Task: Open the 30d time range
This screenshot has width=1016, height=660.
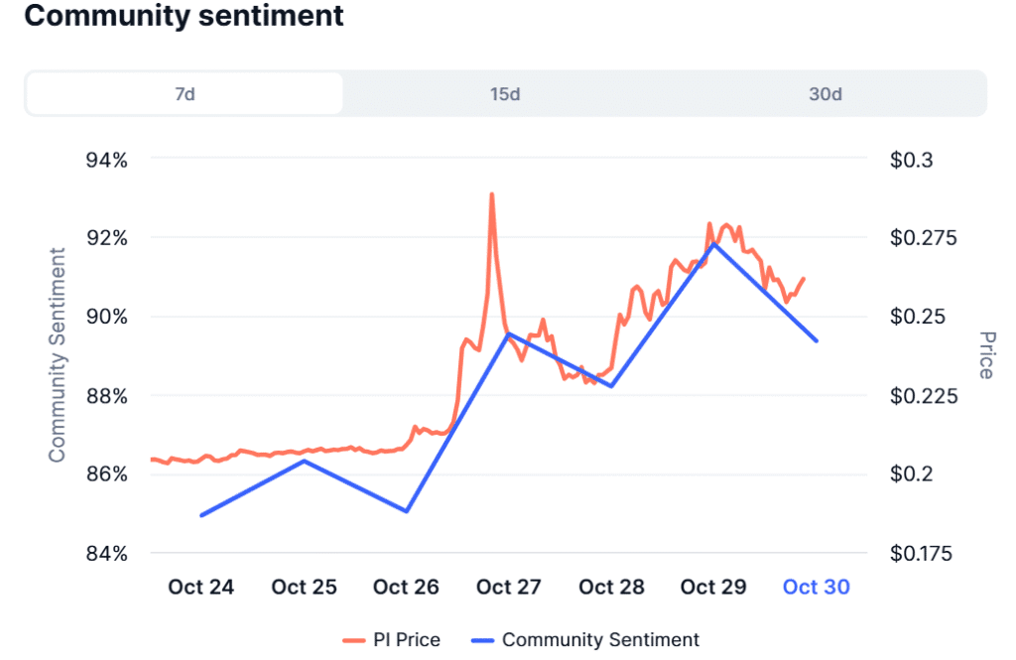Action: point(826,94)
